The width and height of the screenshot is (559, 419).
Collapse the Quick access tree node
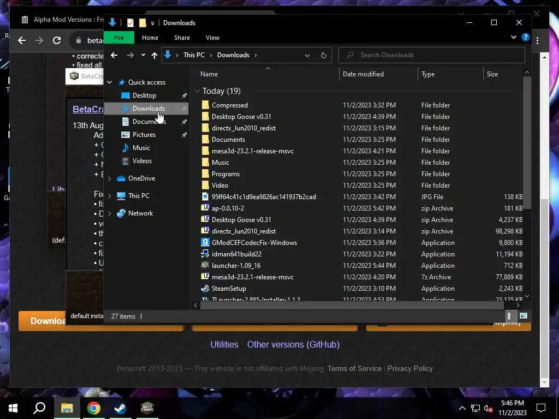[x=109, y=82]
